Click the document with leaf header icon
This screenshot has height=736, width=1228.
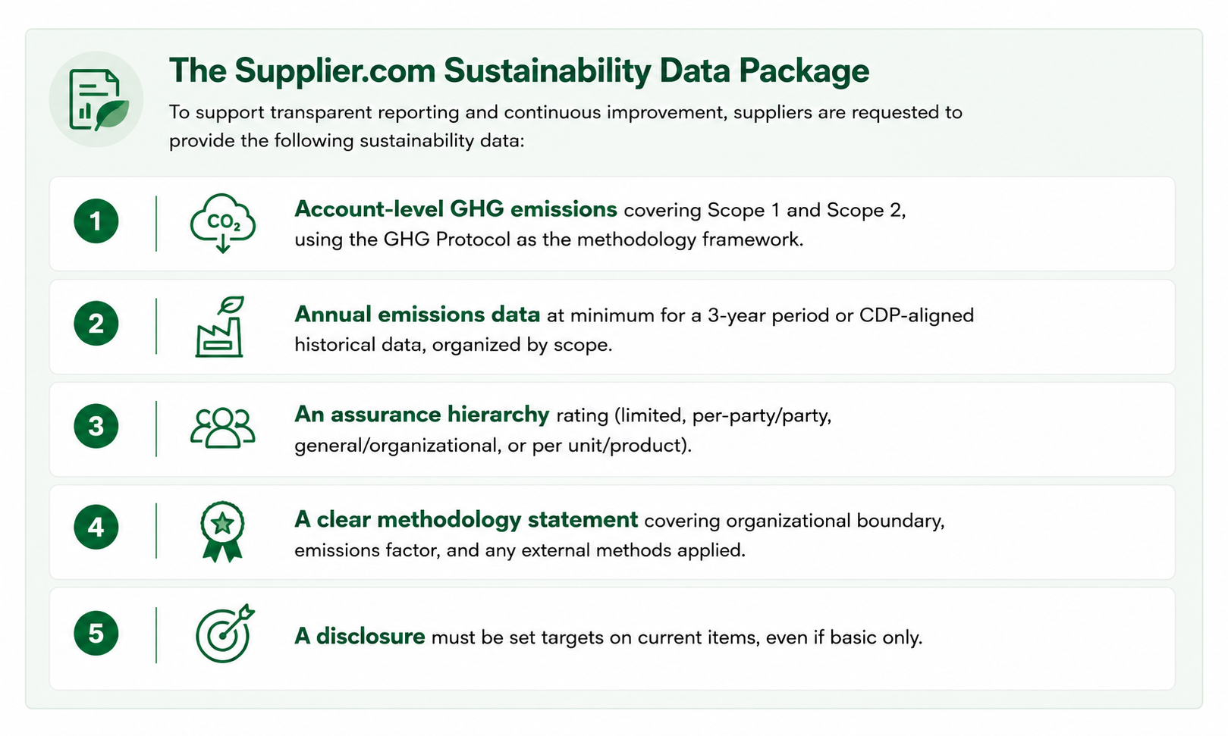tap(97, 99)
